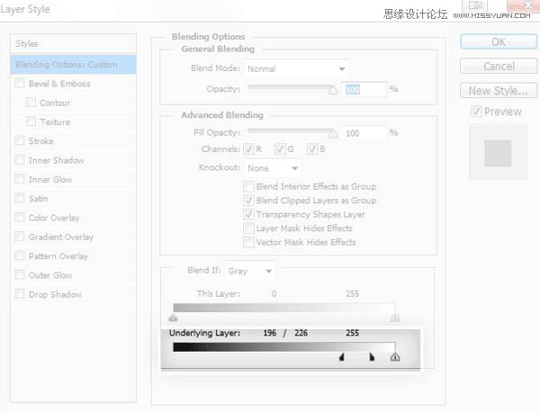The width and height of the screenshot is (540, 412).
Task: Enable the Satin checkbox
Action: click(x=20, y=198)
